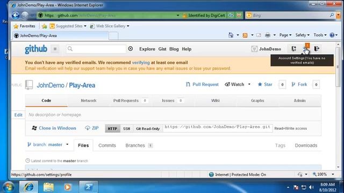The height and width of the screenshot is (193, 344).
Task: Click the Bing search magnifier icon
Action: (x=332, y=15)
